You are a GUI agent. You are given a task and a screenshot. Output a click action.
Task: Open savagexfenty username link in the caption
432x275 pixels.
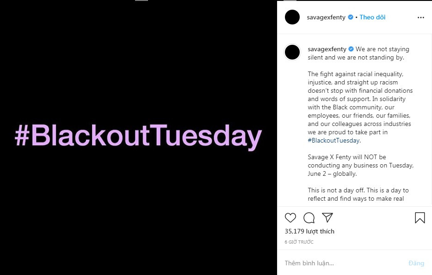pyautogui.click(x=327, y=49)
